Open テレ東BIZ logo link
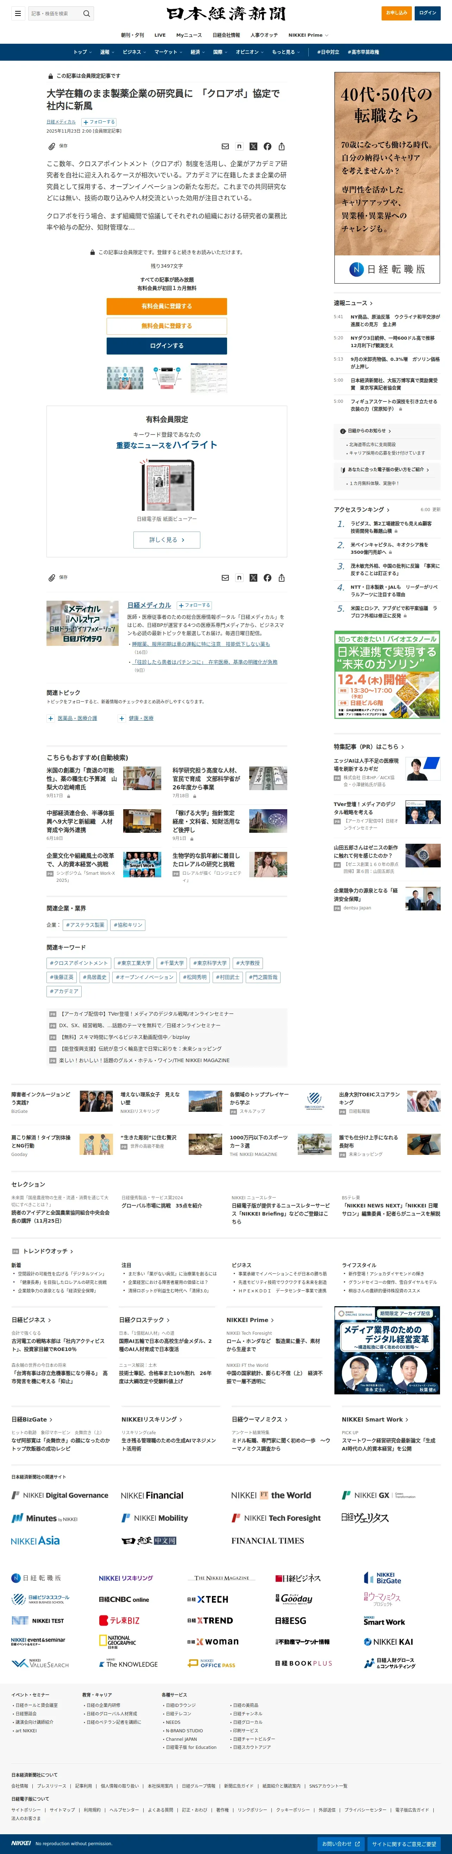 pos(119,1620)
